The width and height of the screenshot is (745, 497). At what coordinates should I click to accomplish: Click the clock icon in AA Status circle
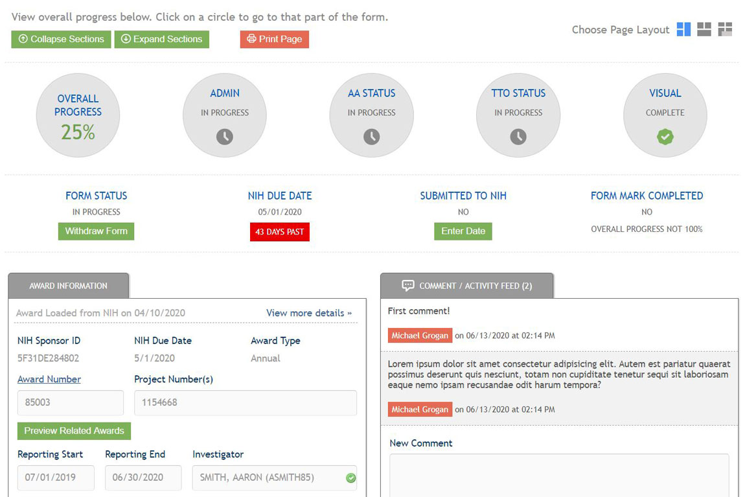pyautogui.click(x=371, y=137)
